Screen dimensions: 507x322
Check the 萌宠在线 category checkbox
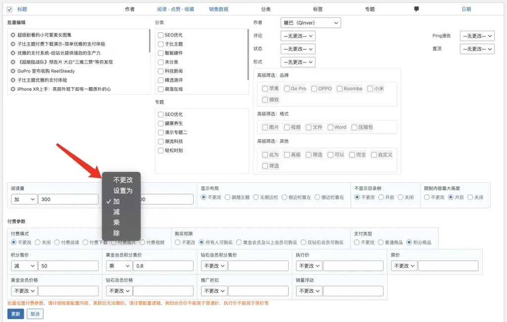(x=161, y=89)
